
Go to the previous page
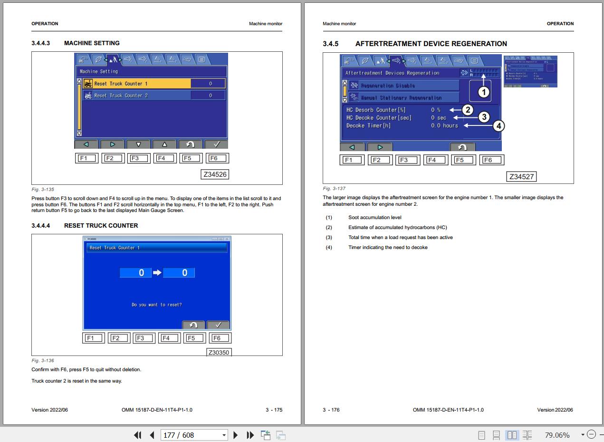(152, 435)
